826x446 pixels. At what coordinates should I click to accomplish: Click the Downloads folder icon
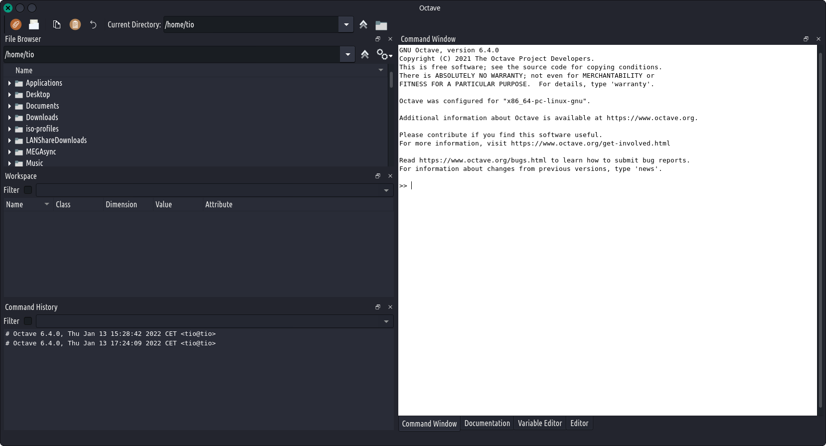point(19,118)
